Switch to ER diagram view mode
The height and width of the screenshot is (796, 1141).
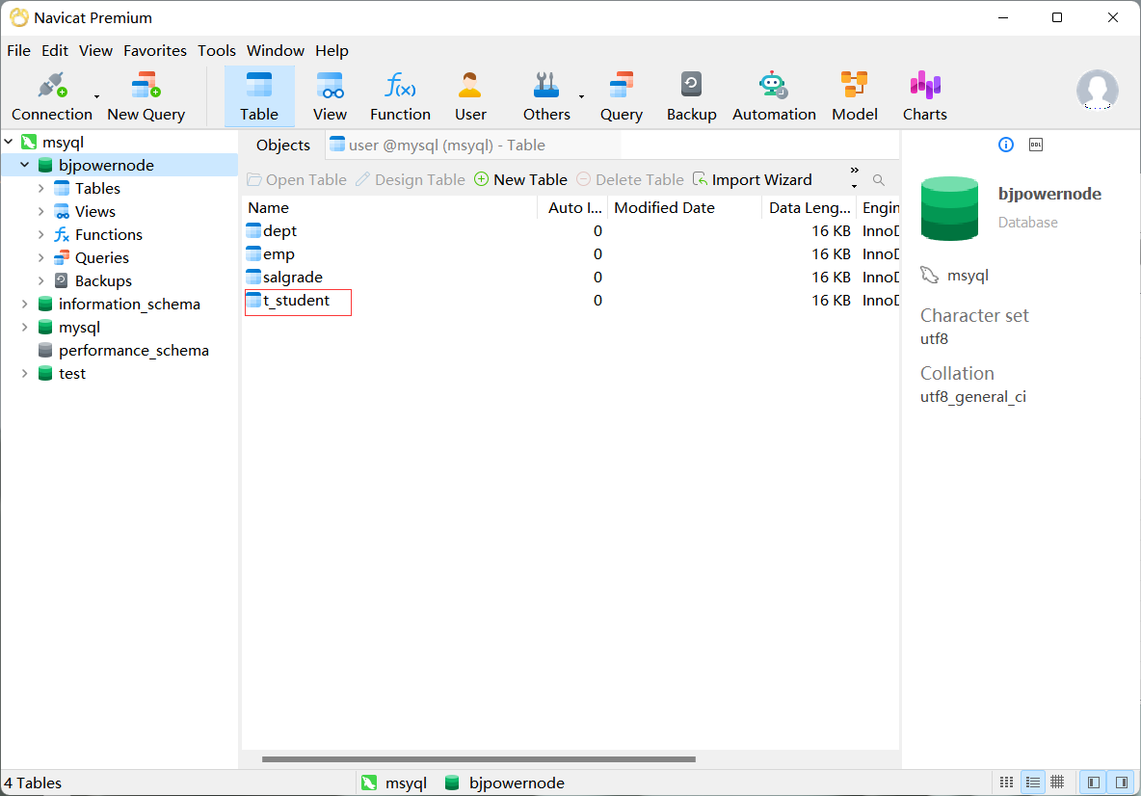1057,783
